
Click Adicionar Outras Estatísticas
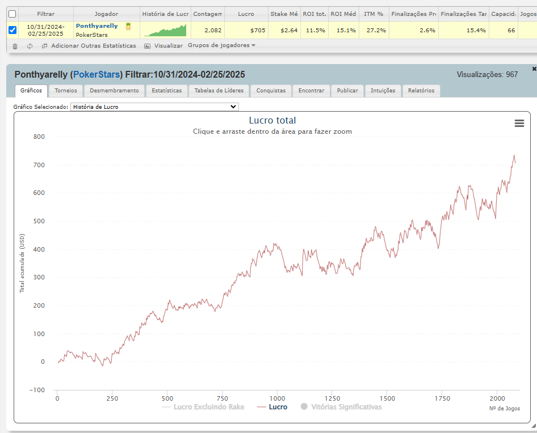(x=94, y=46)
